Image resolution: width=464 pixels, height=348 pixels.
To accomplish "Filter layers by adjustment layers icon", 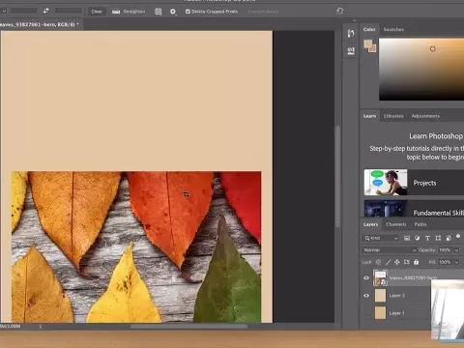I will [x=417, y=238].
